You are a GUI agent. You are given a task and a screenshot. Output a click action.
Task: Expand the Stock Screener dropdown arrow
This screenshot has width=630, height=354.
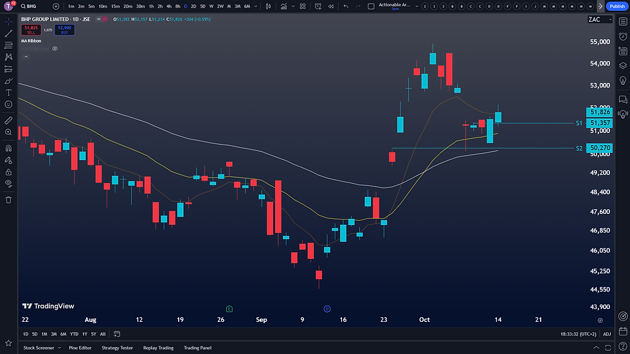[x=59, y=348]
